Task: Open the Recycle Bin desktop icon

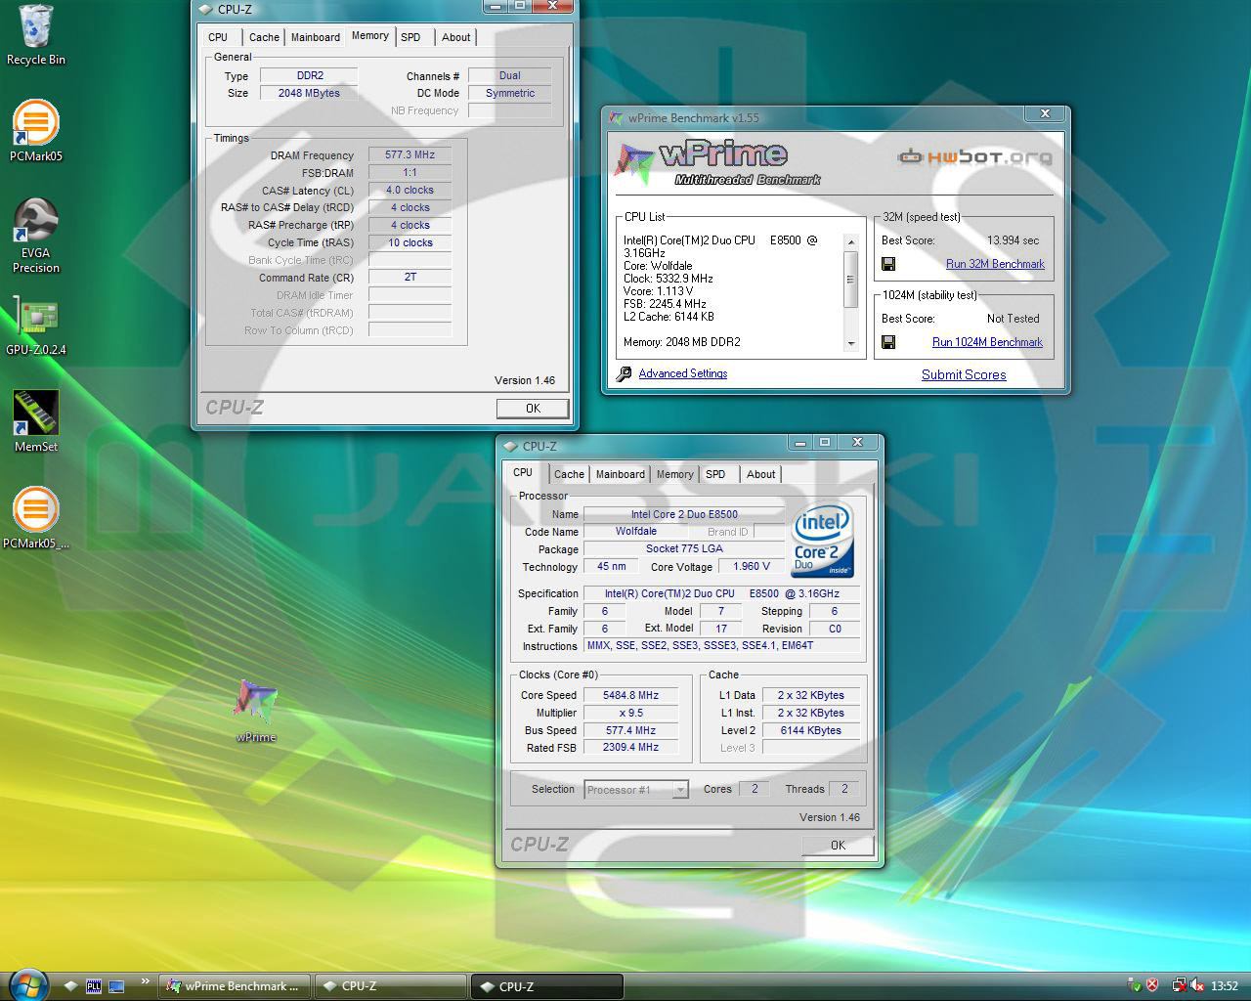Action: pos(36,35)
